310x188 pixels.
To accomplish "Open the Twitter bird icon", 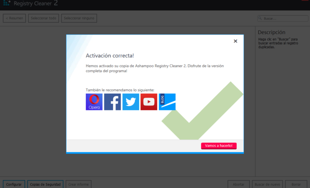I will [131, 102].
